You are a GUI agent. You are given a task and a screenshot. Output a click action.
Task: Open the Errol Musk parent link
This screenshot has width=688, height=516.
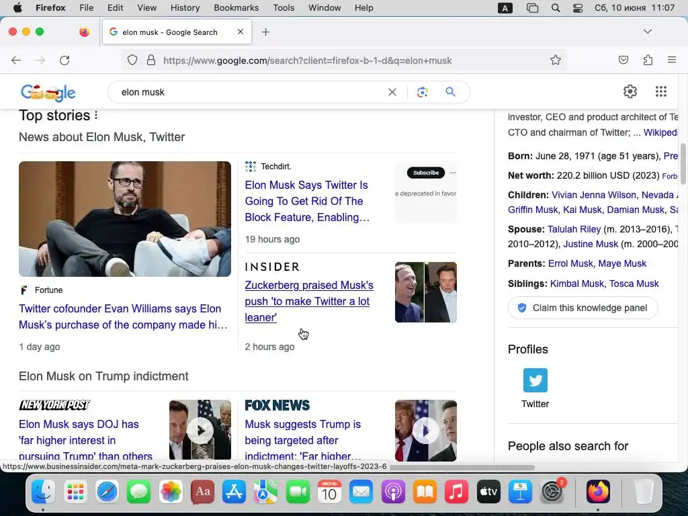[x=570, y=263]
